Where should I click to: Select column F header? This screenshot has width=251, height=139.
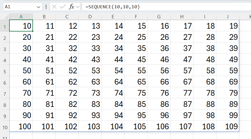click(x=136, y=17)
